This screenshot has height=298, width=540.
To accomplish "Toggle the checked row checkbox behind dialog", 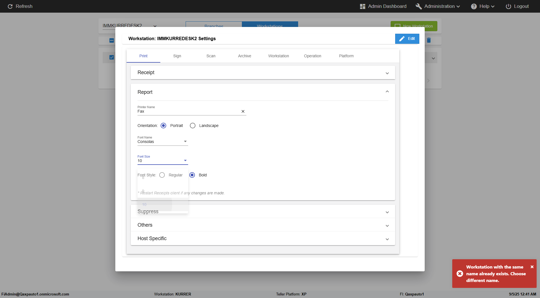I will click(112, 57).
